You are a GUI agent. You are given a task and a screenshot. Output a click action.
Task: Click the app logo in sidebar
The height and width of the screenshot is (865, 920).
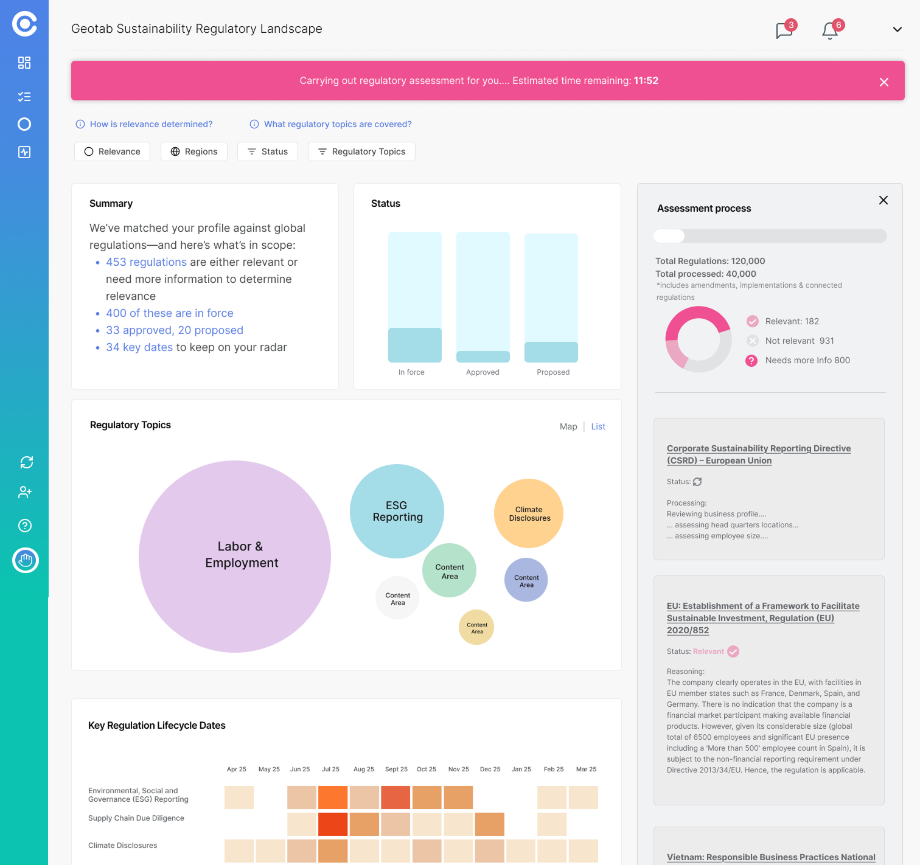tap(24, 24)
